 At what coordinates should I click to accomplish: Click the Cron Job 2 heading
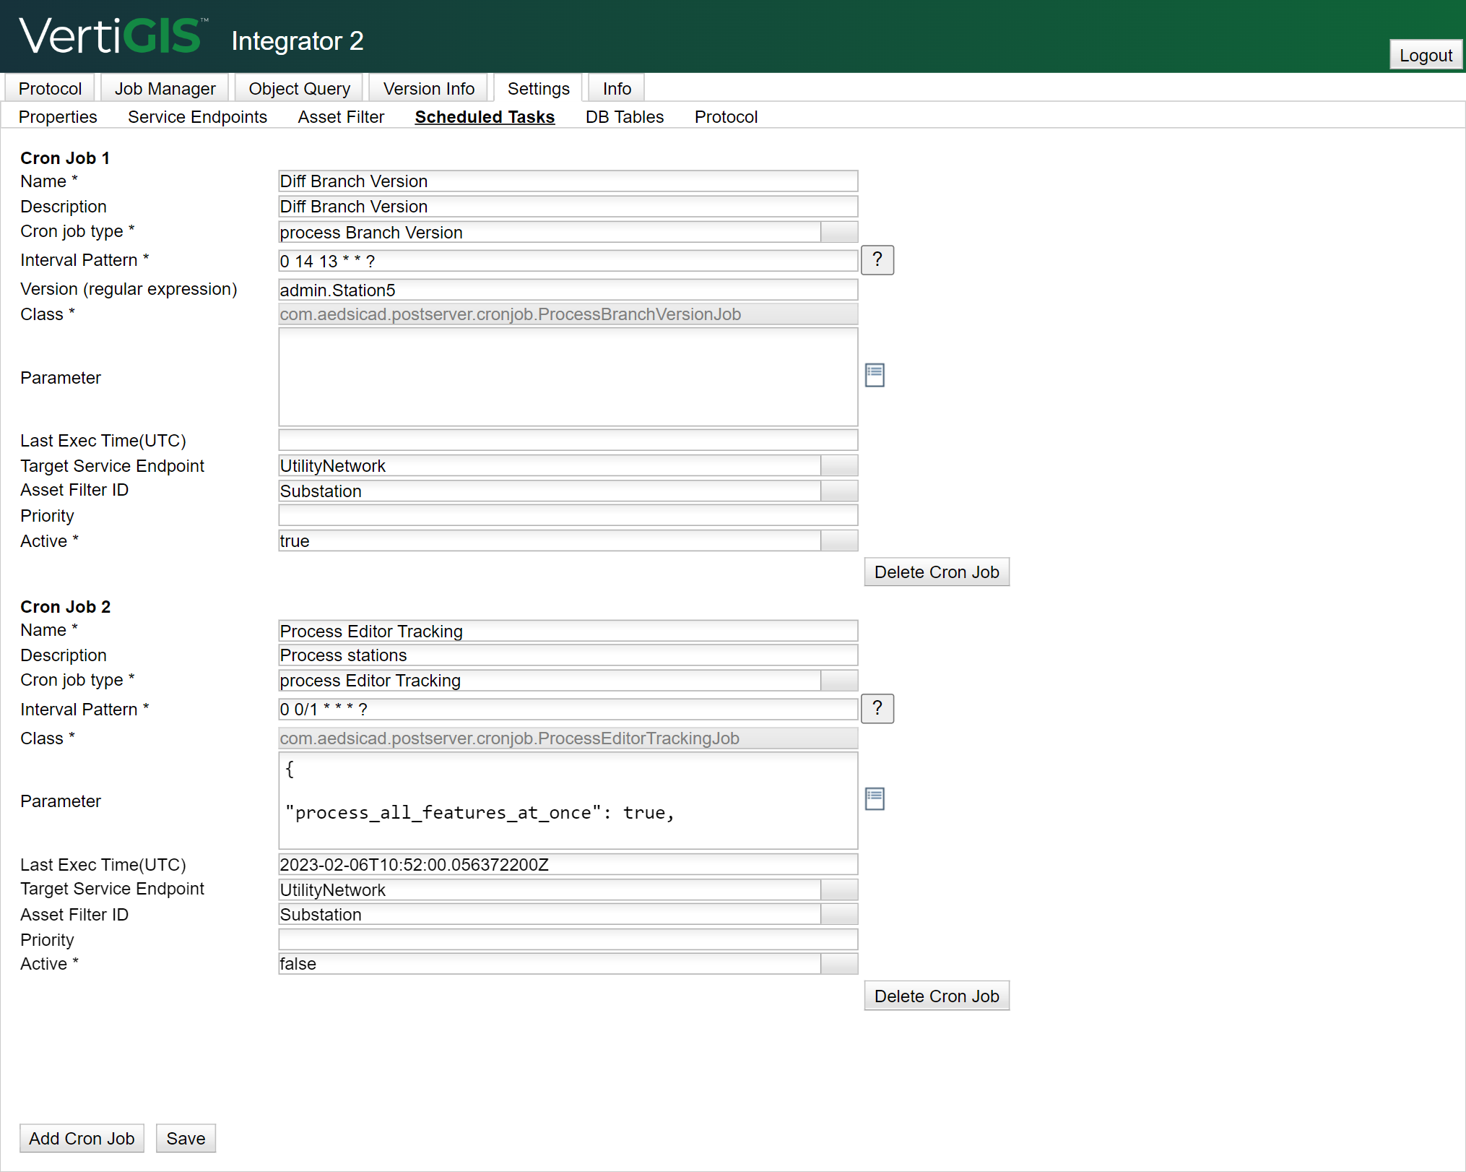click(x=65, y=606)
